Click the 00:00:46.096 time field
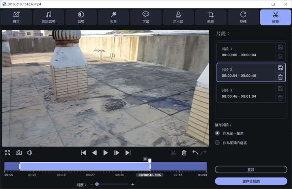This screenshot has width=292, height=189. click(x=150, y=175)
